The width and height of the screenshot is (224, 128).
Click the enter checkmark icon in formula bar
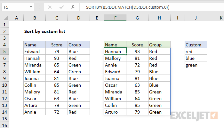tap(61, 7)
